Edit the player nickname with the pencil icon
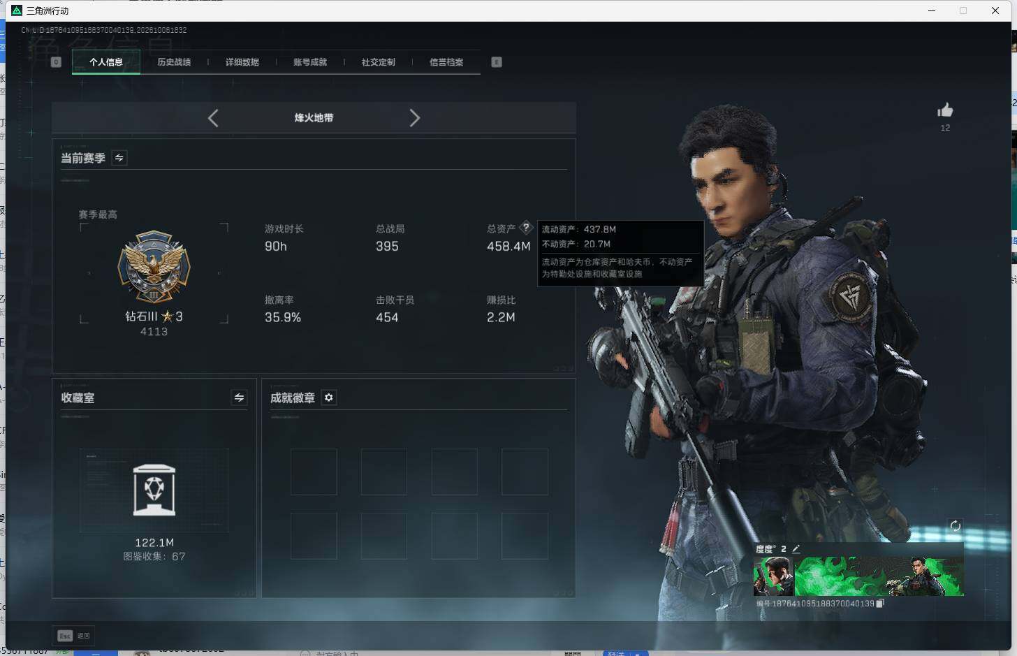 [796, 549]
